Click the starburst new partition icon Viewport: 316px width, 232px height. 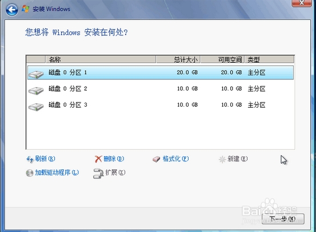pyautogui.click(x=222, y=160)
